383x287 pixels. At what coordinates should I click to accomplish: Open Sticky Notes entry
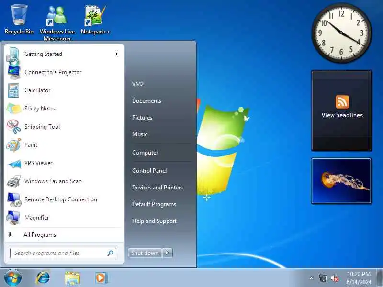click(x=64, y=109)
